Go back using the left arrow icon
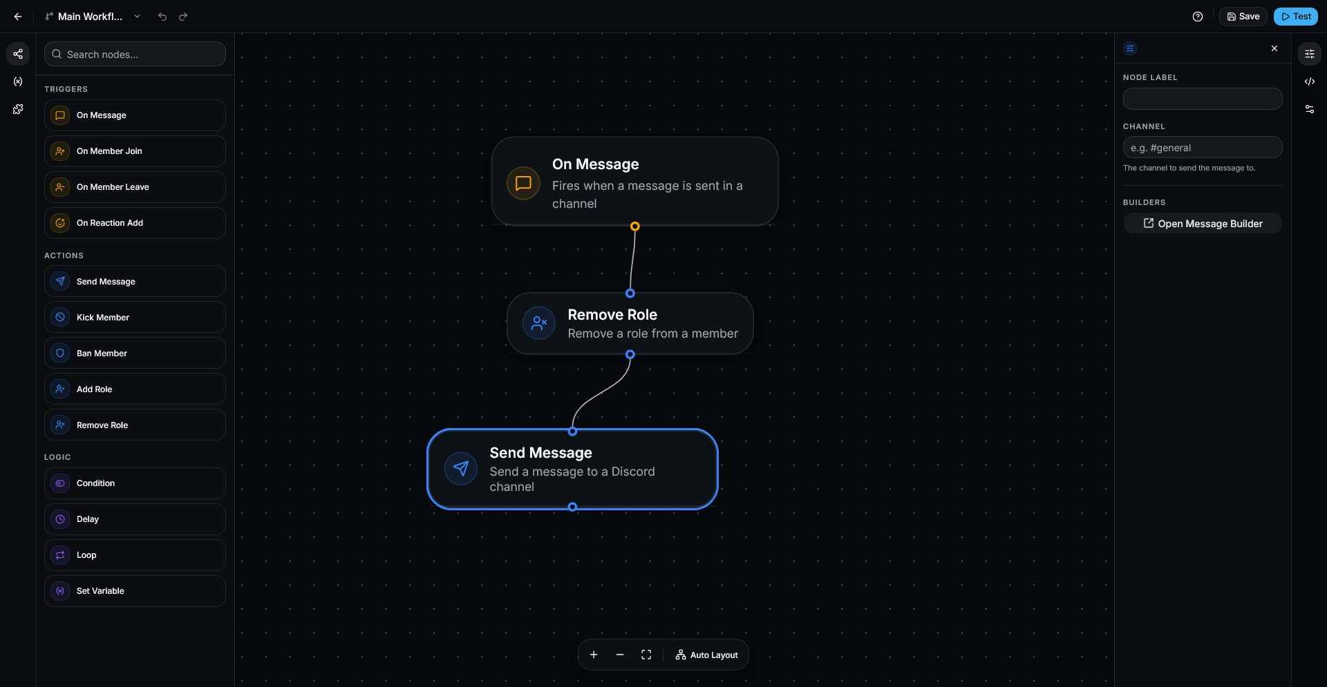This screenshot has height=687, width=1327. 18,17
